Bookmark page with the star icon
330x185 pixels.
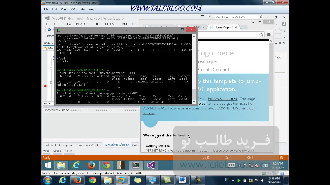tap(261, 34)
